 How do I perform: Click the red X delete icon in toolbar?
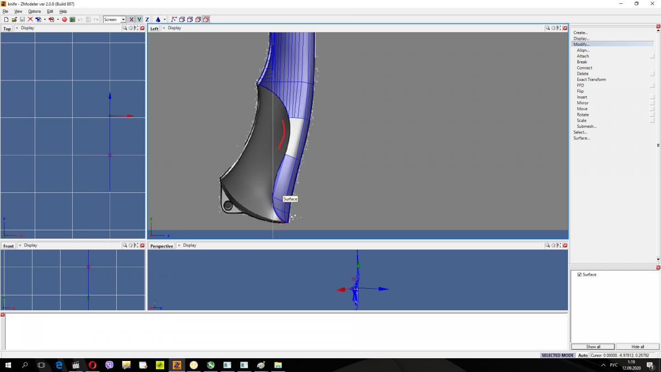point(30,19)
